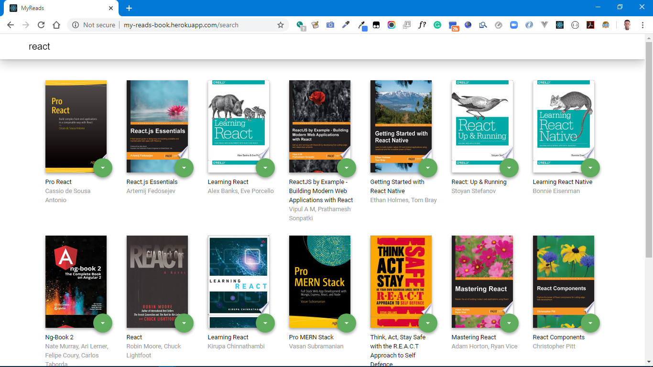Click the React Components book cover
Viewport: 653px width, 367px height.
(564, 281)
